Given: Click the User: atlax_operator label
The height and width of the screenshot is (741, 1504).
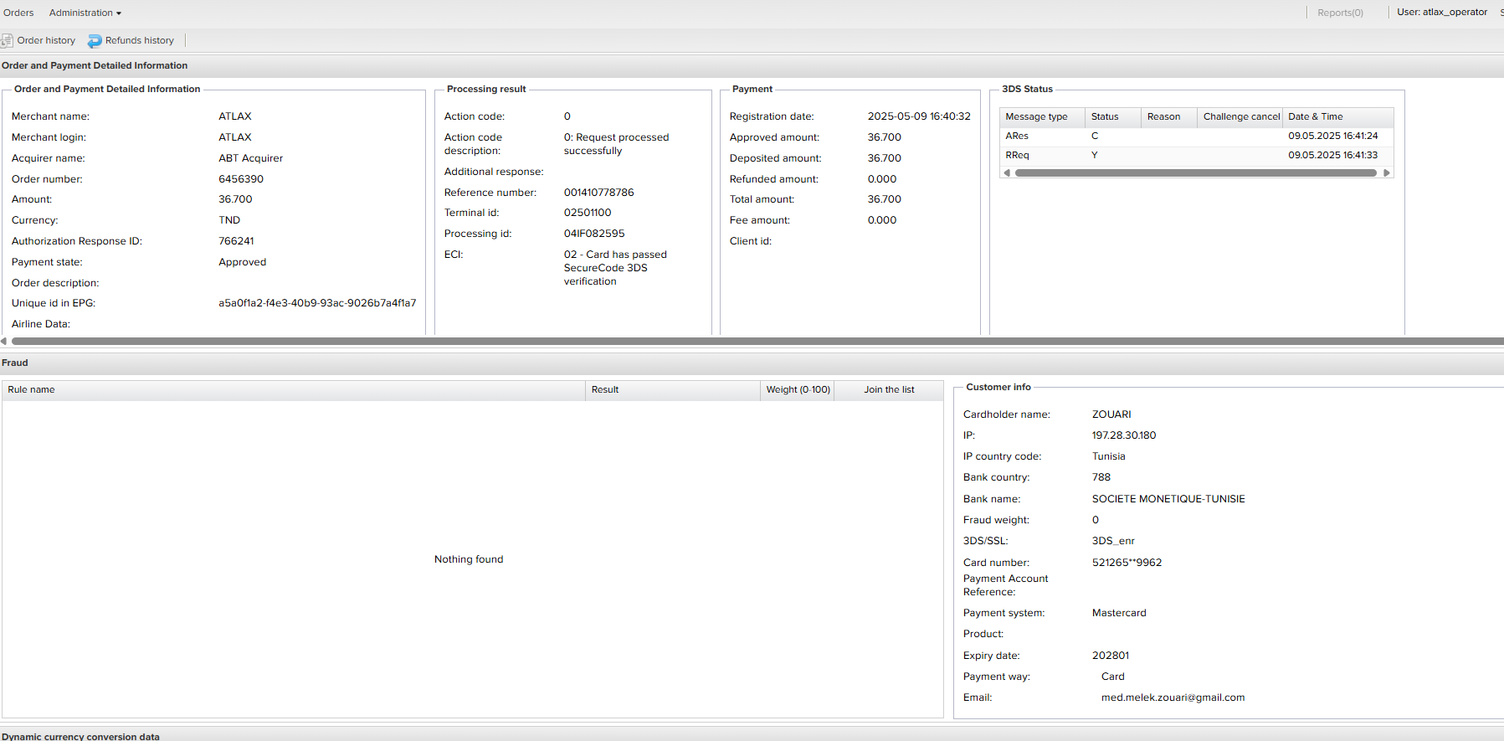Looking at the screenshot, I should pyautogui.click(x=1441, y=12).
